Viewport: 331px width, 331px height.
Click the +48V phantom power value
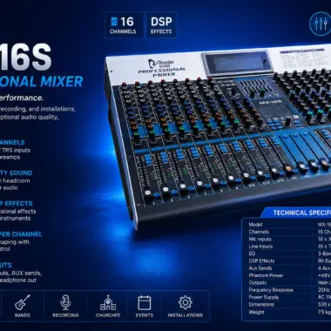point(324,275)
